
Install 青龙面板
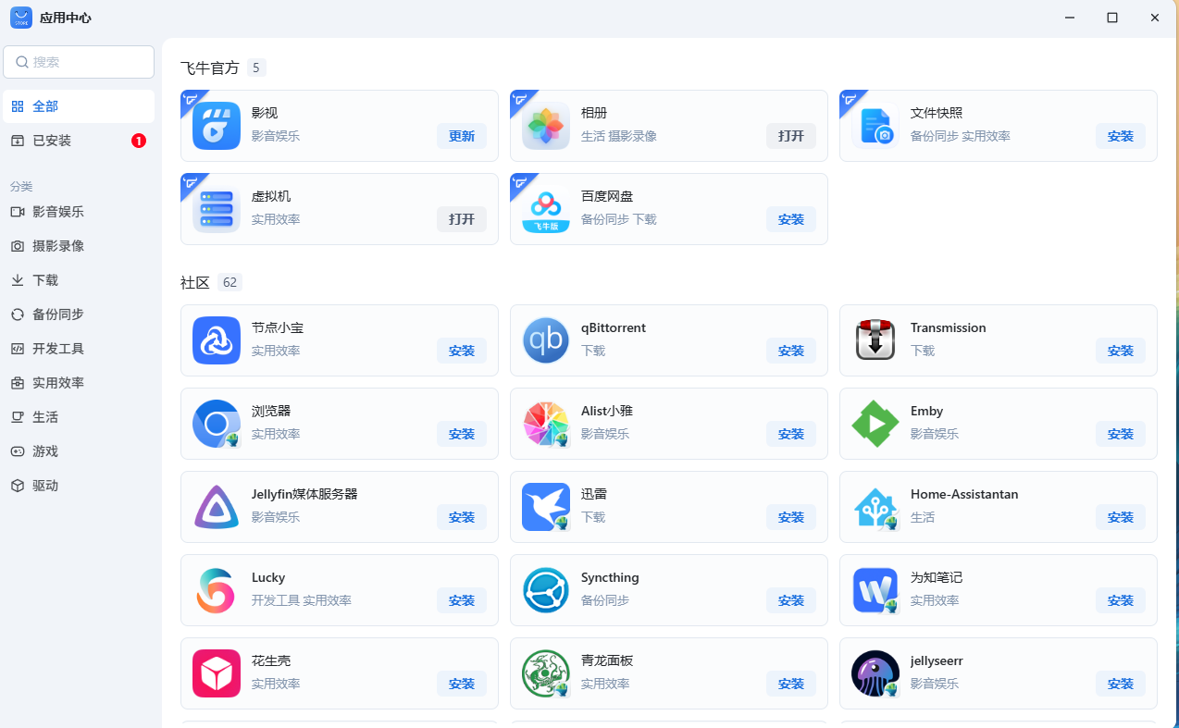[x=791, y=684]
